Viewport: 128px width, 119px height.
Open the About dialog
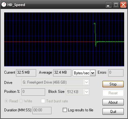113,102
